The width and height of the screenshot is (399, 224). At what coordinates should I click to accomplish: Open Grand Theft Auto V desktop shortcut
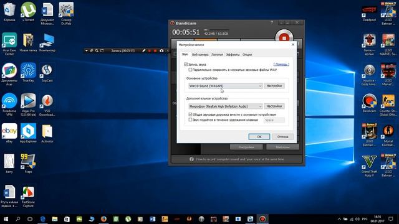click(x=369, y=166)
